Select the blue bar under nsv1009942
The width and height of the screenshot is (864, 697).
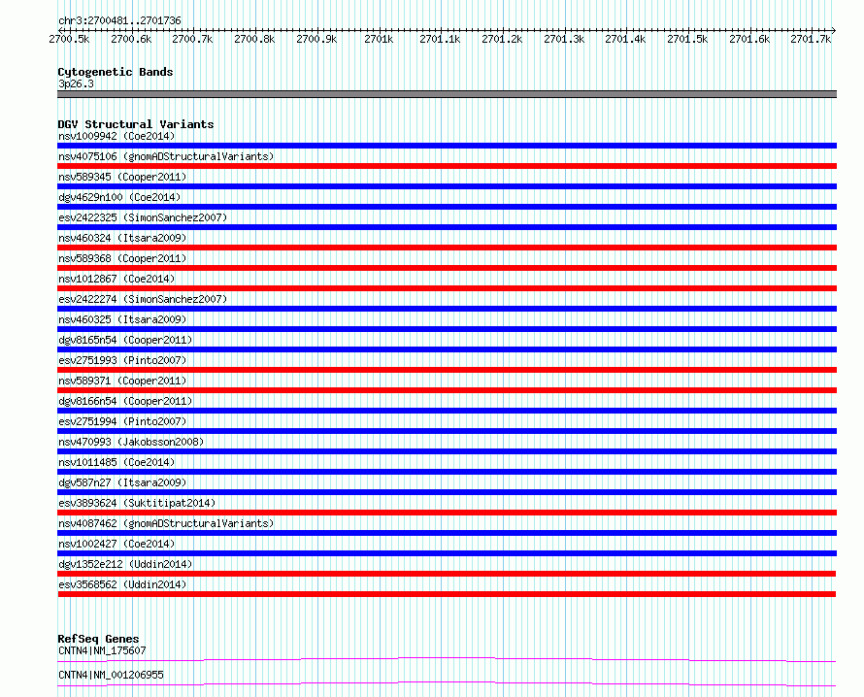(x=447, y=146)
